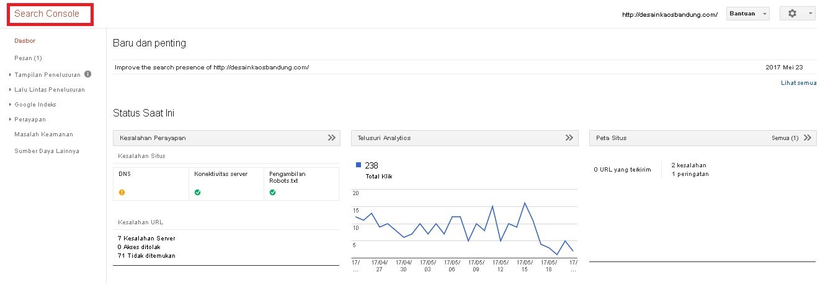
Task: Open the Bantuan dropdown
Action: (x=748, y=14)
